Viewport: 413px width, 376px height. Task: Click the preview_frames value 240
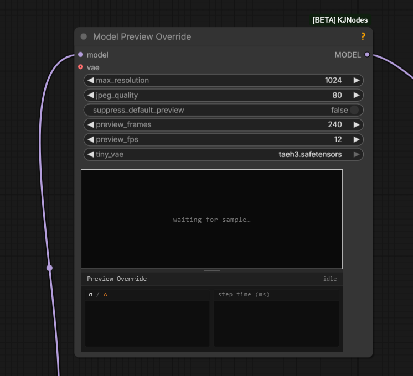tap(335, 124)
